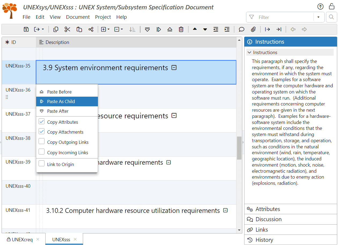Open the Help menu
The image size is (338, 245).
pyautogui.click(x=121, y=17)
